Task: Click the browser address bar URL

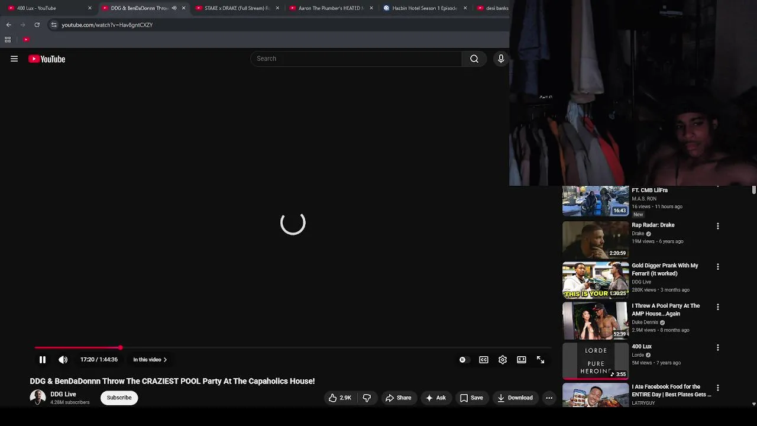Action: [x=107, y=25]
